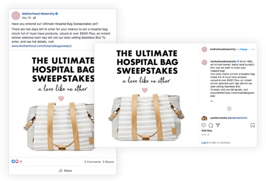Click the Instagram share paper plane icon

point(218,125)
